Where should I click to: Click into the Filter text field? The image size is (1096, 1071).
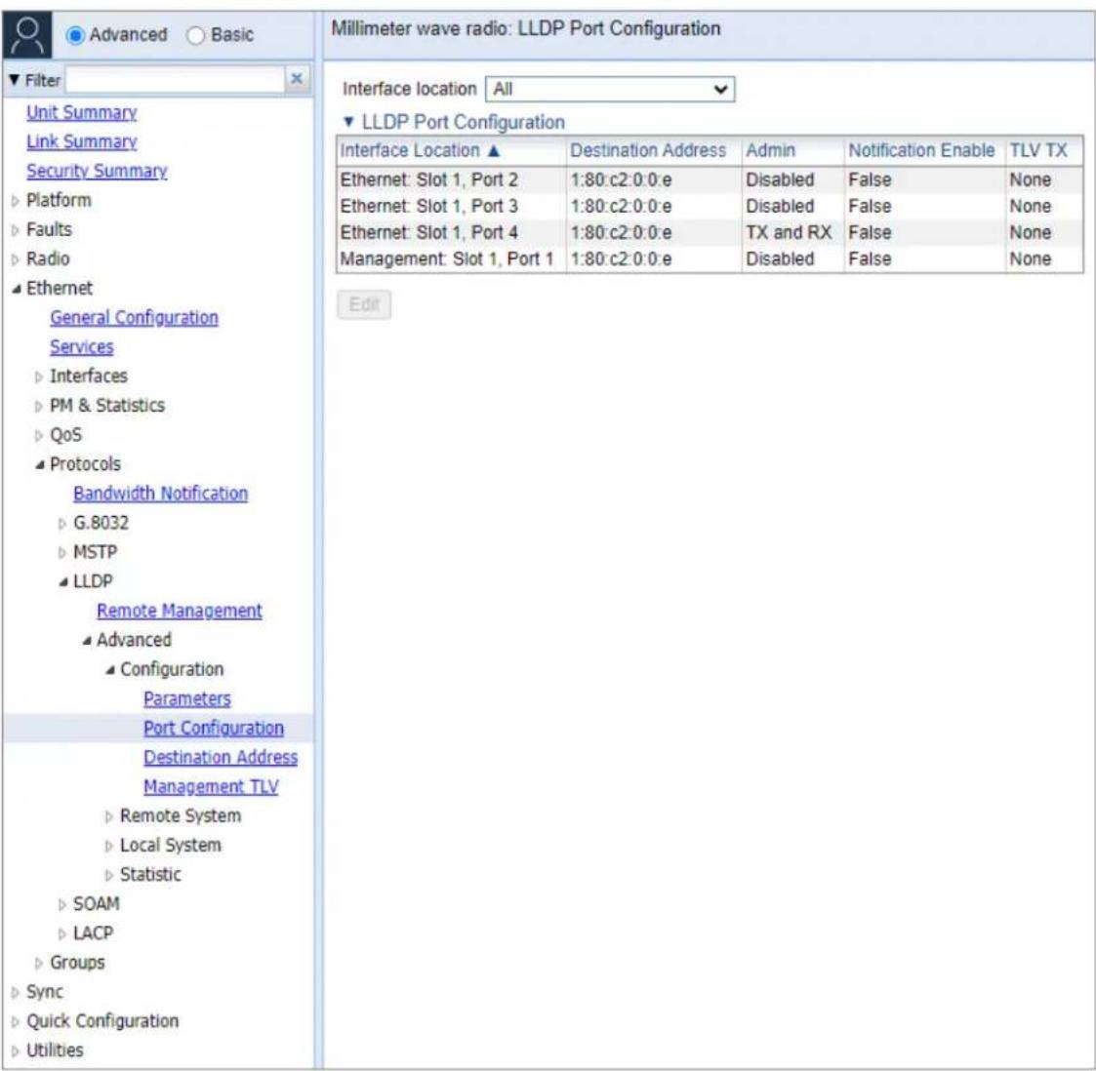click(x=175, y=80)
